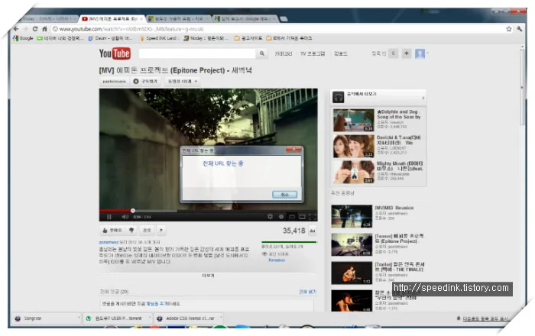Expand the description with 더보기
The image size is (535, 336).
click(x=208, y=276)
